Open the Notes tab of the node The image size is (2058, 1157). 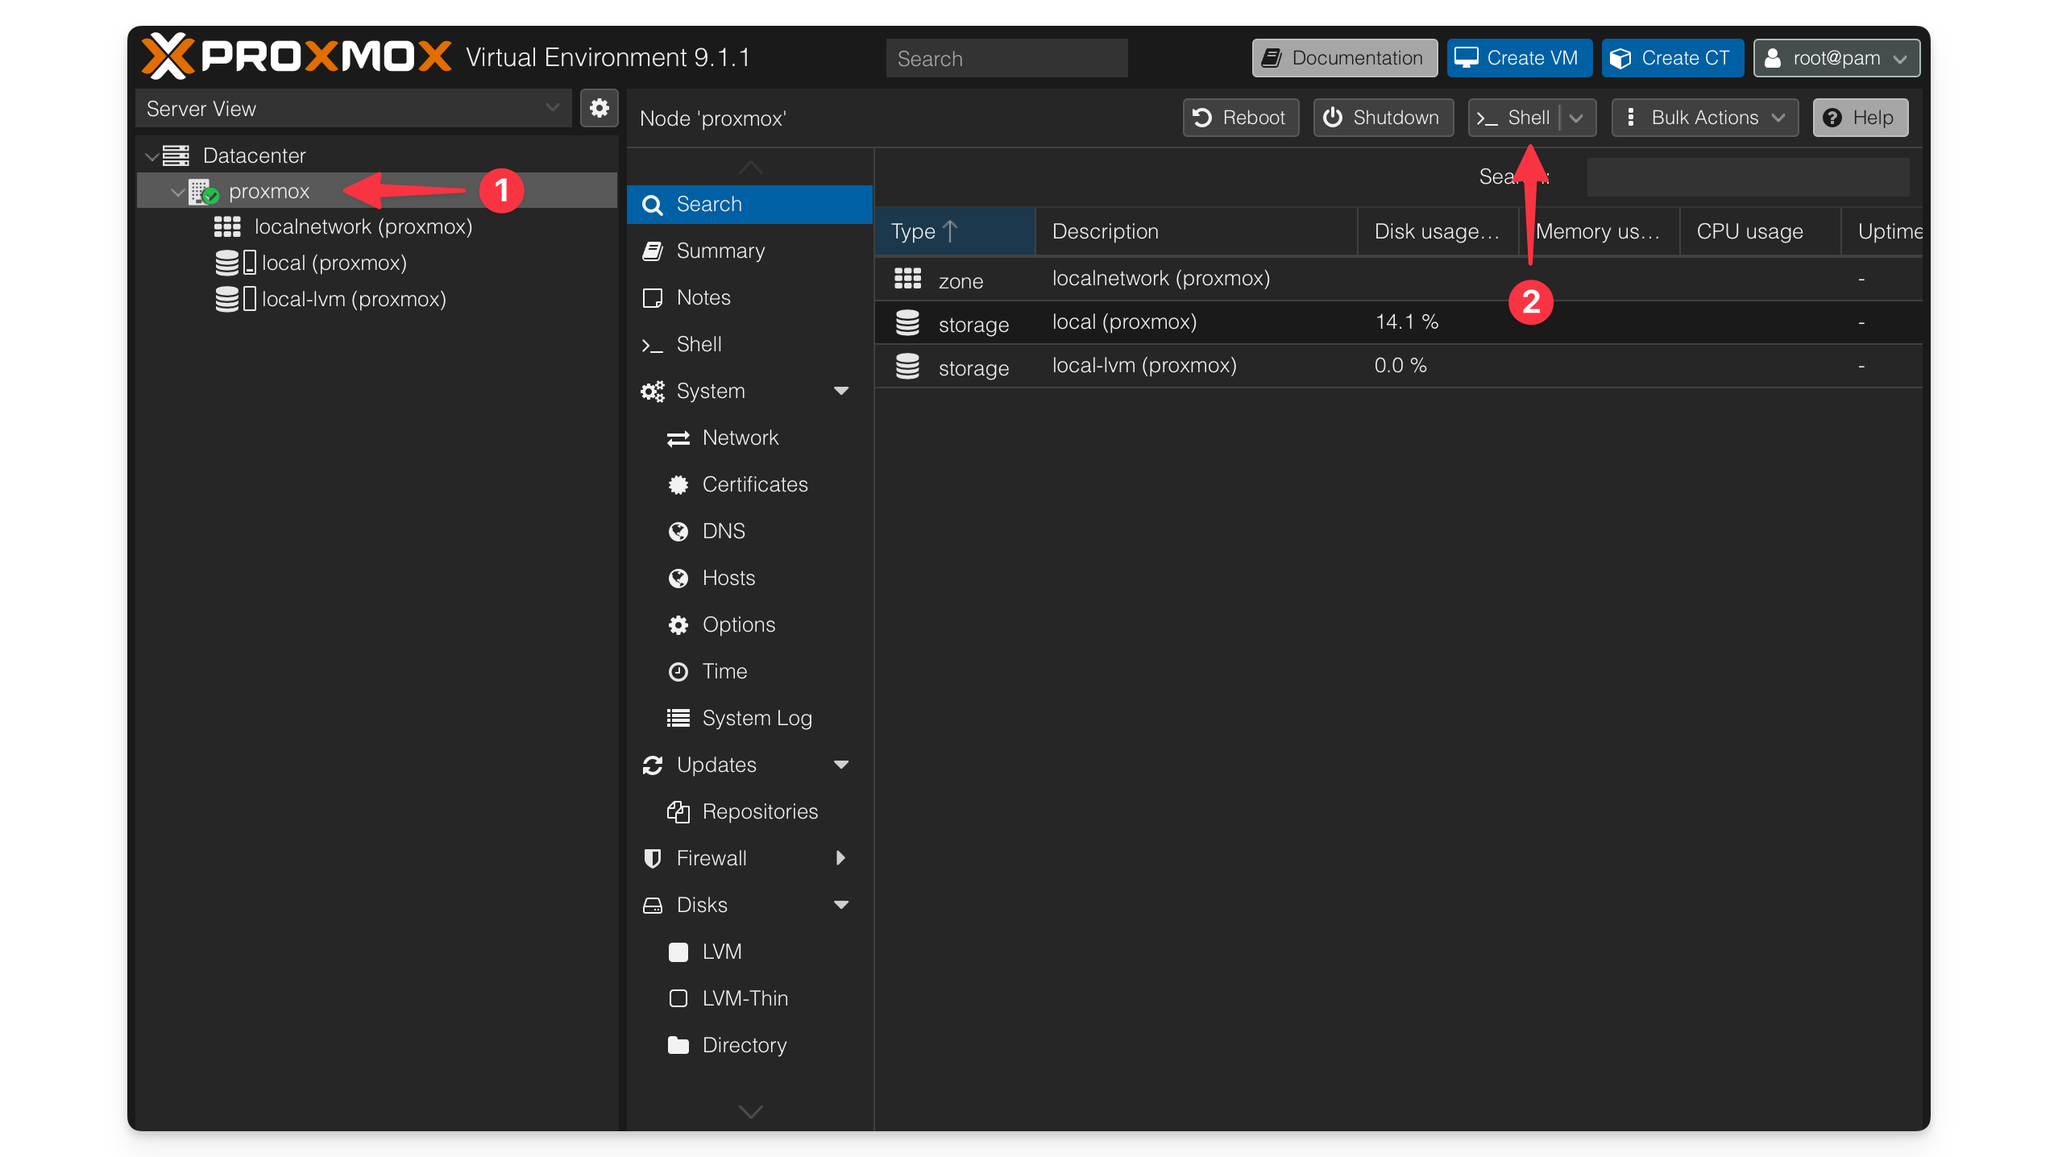pos(703,297)
